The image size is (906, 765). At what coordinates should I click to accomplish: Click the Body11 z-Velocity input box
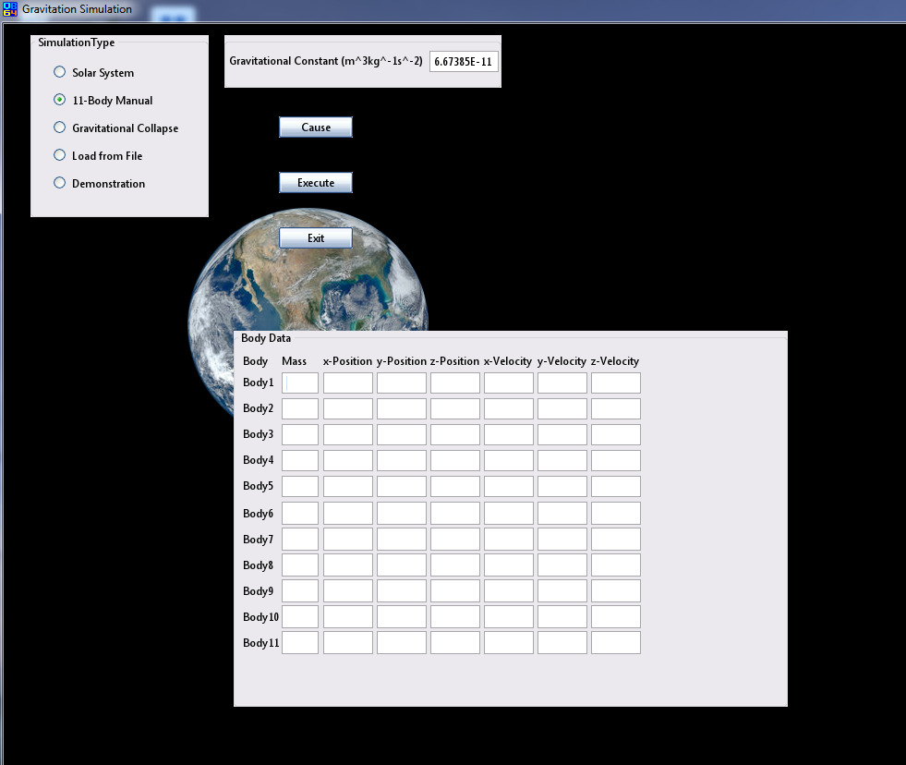616,642
